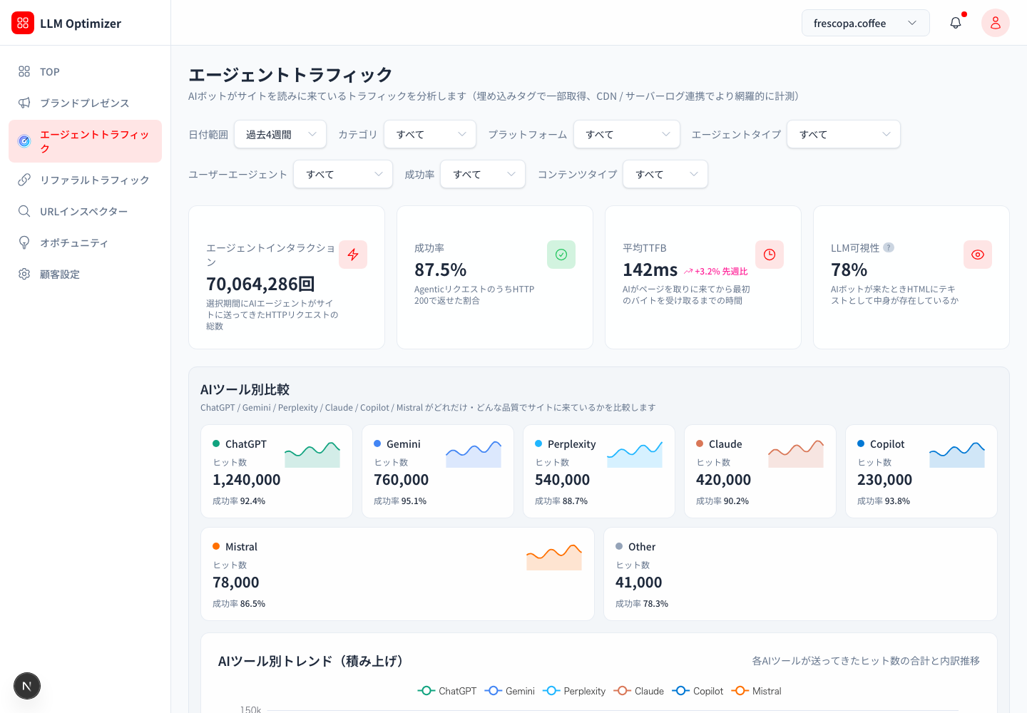Screen dimensions: 1027x713
Task: Click the AIツール別トレンド（積み上げ）heading
Action: click(x=311, y=661)
